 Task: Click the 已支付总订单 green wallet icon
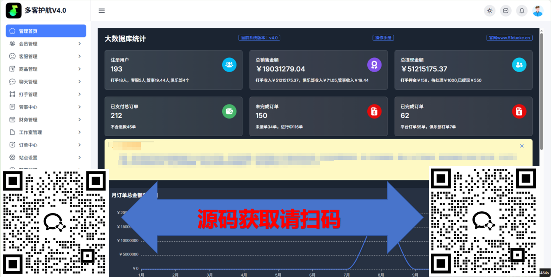click(229, 111)
